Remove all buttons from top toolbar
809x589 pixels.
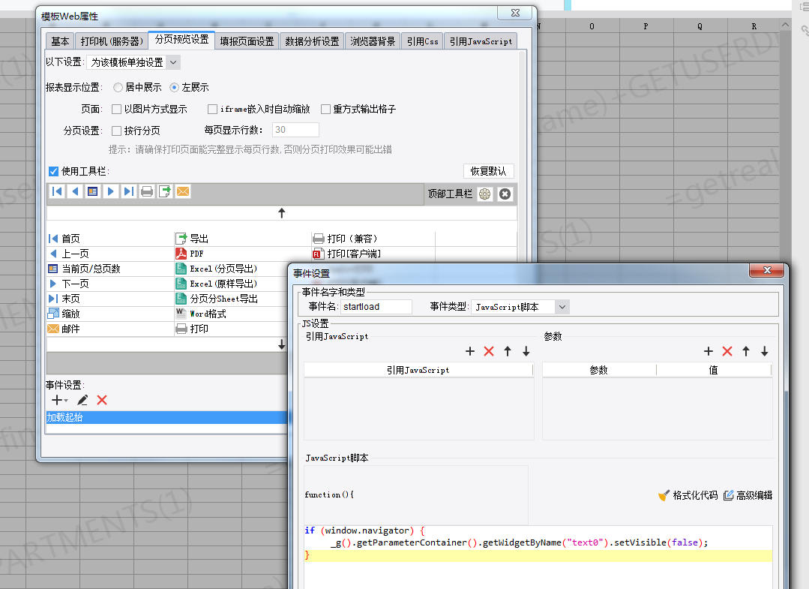click(505, 194)
